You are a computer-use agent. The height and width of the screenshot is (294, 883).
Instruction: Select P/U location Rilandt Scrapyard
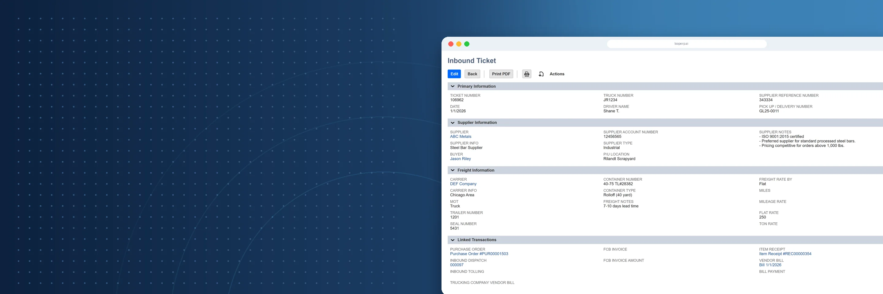click(619, 159)
